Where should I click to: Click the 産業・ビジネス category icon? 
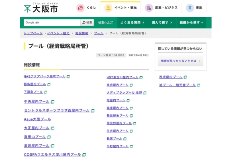click(x=149, y=8)
